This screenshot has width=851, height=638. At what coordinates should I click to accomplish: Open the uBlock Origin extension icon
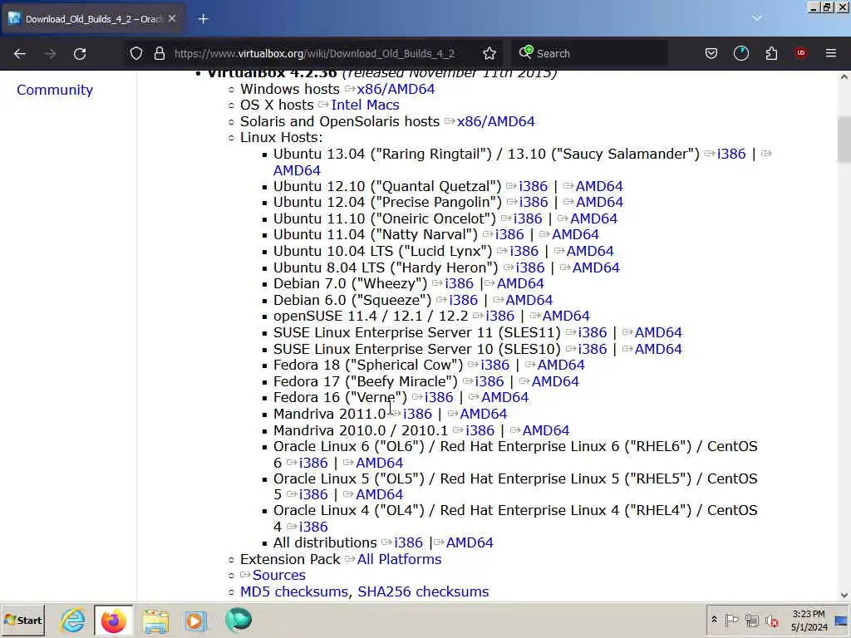point(801,53)
